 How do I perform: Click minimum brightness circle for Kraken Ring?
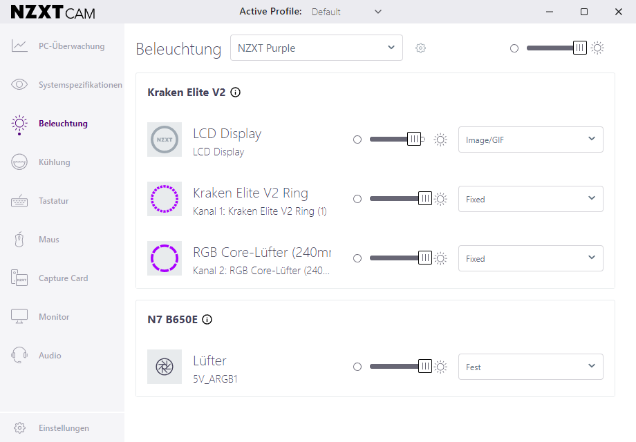[357, 199]
